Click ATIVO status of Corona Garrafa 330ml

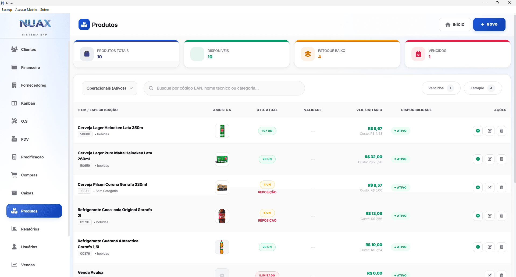(x=400, y=187)
